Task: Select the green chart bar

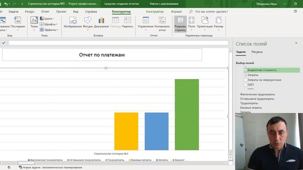Action: tap(187, 114)
